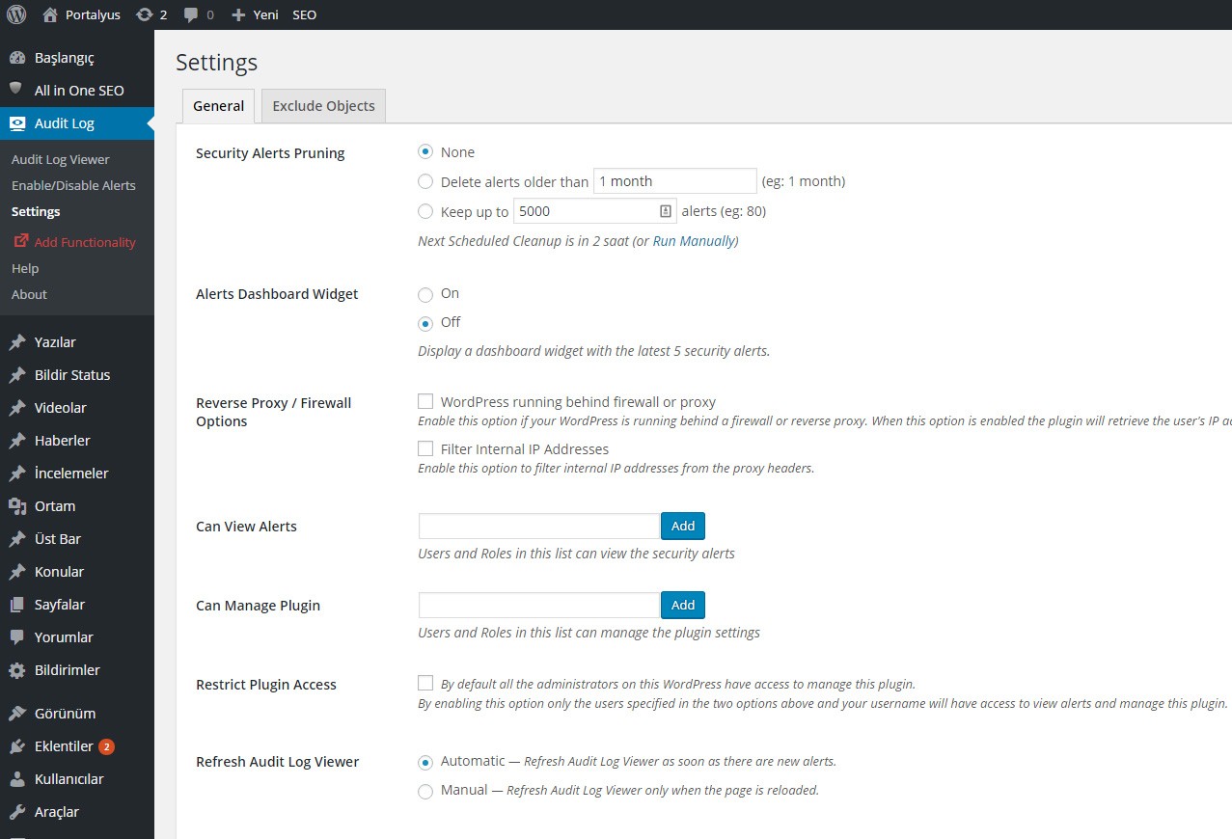Click the Eklentiler update count badge

(x=106, y=746)
